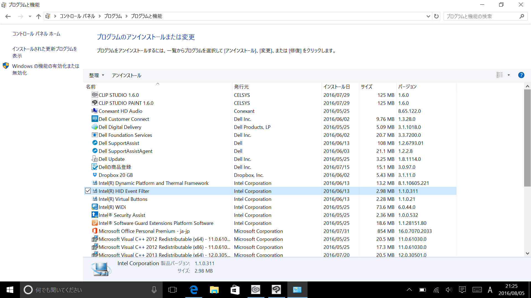Expand the address bar history dropdown
The image size is (531, 298).
tap(428, 16)
